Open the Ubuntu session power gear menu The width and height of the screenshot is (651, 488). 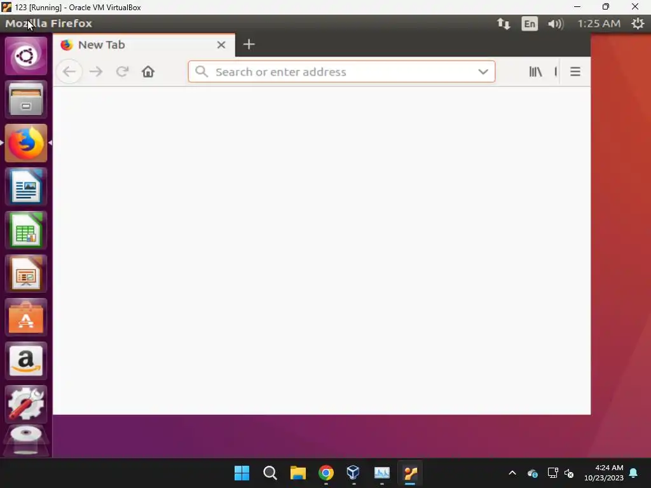point(638,24)
